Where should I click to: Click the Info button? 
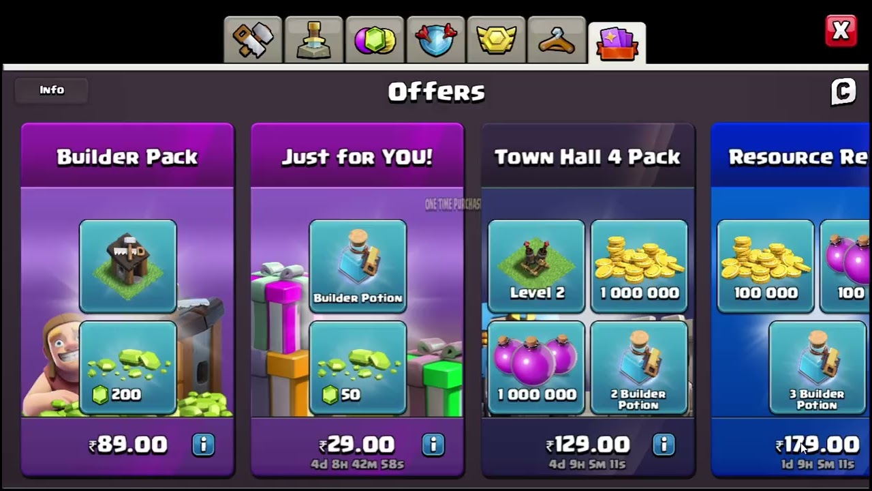(52, 90)
